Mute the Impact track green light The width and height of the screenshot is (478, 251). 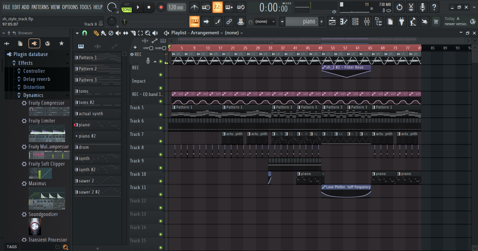pyautogui.click(x=161, y=88)
